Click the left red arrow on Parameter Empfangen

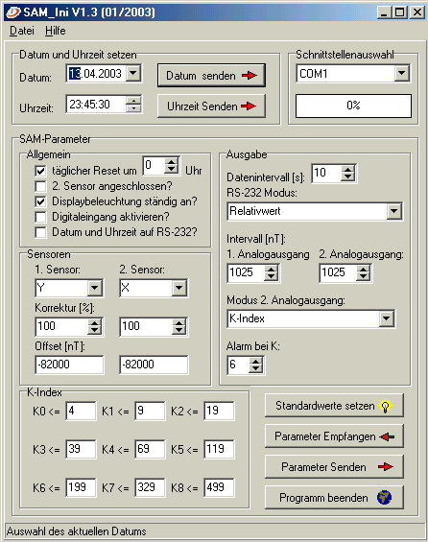pyautogui.click(x=387, y=436)
